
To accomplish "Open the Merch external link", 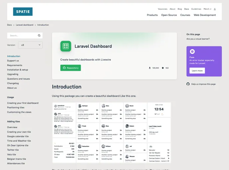I will pos(207,9).
